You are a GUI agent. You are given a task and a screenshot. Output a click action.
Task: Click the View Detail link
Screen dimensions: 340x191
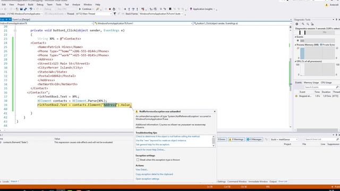[142, 170]
